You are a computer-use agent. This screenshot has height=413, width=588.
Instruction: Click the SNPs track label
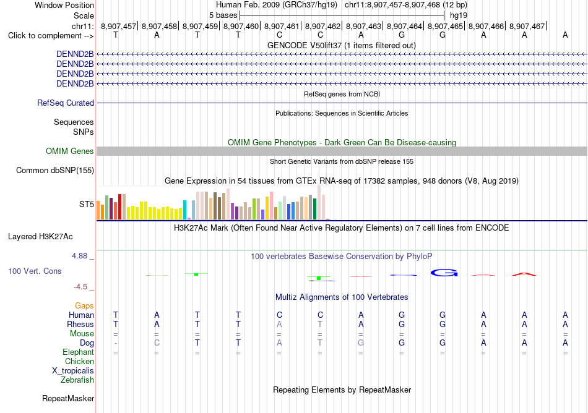click(x=84, y=132)
